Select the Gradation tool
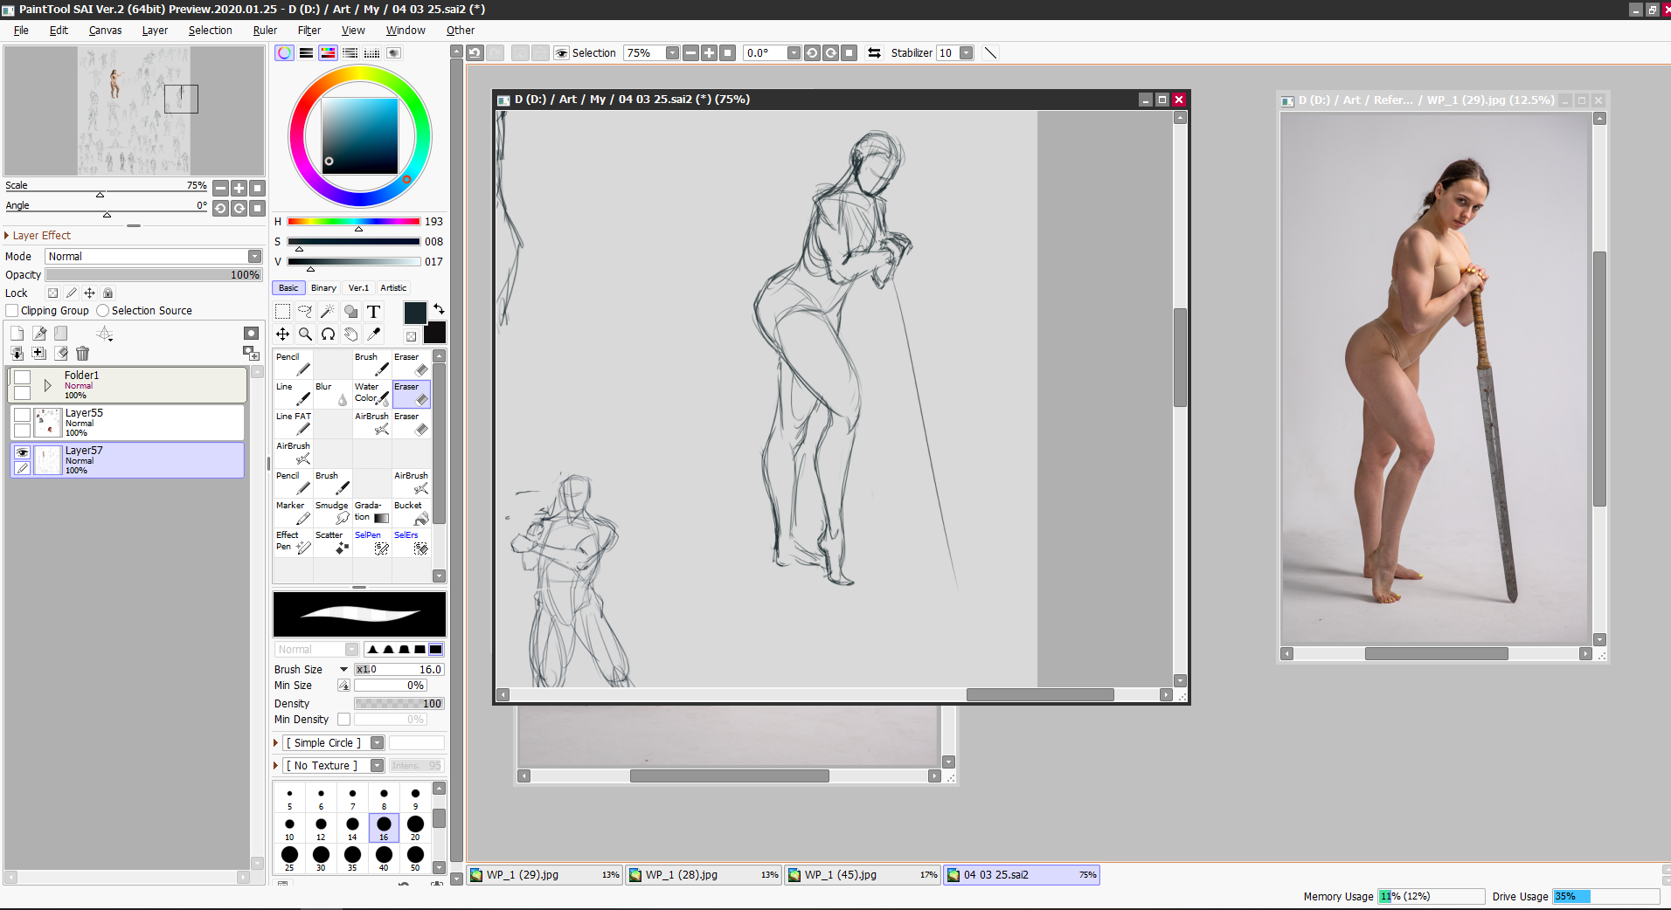Image resolution: width=1671 pixels, height=910 pixels. [372, 513]
